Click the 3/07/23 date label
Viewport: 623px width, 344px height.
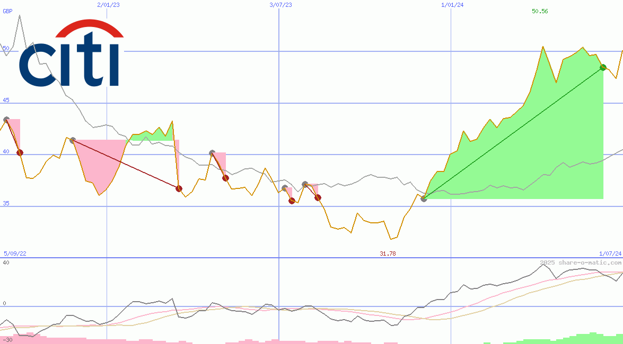click(280, 5)
